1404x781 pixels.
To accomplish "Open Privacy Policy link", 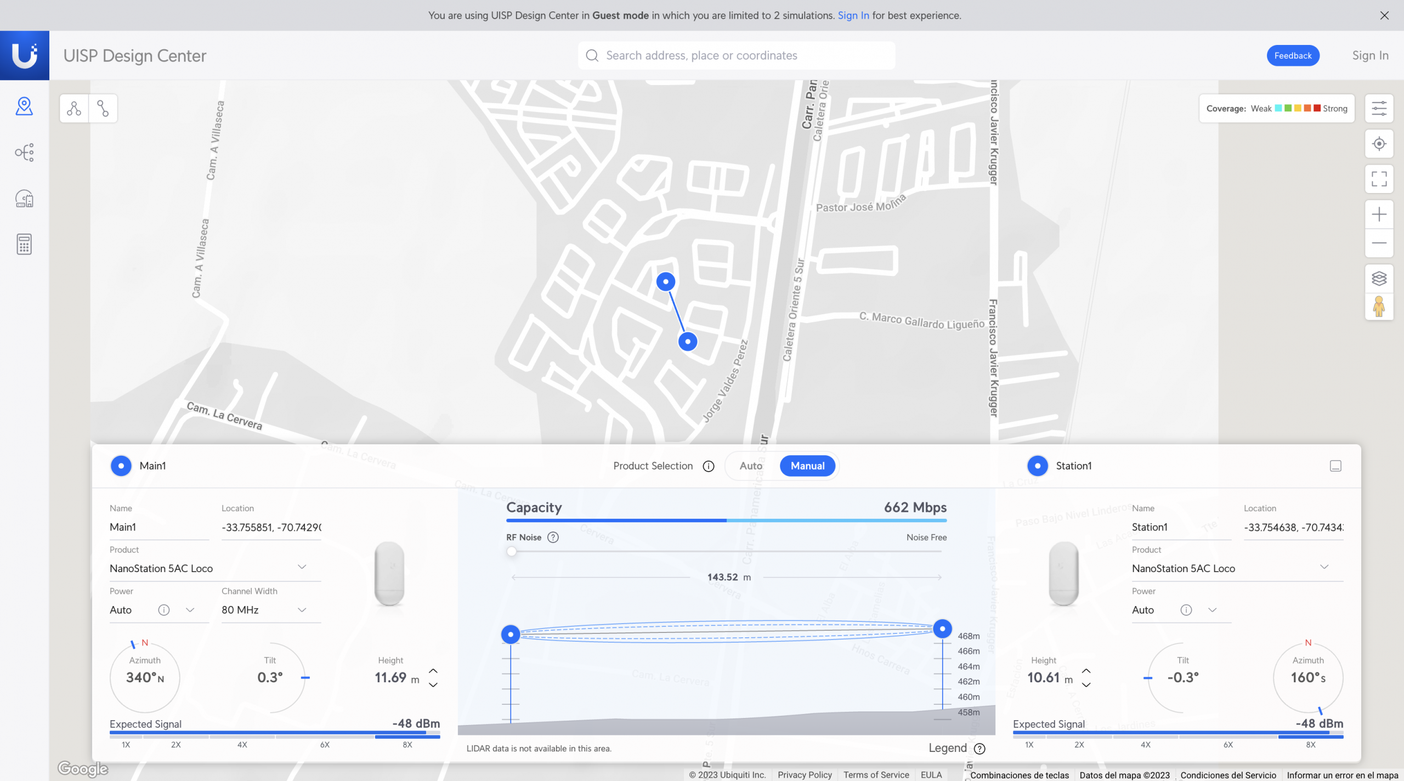I will [x=805, y=775].
